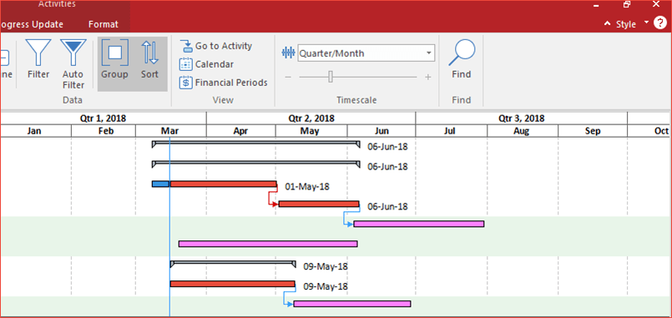
Task: Click Go to Activity
Action: pyautogui.click(x=216, y=46)
